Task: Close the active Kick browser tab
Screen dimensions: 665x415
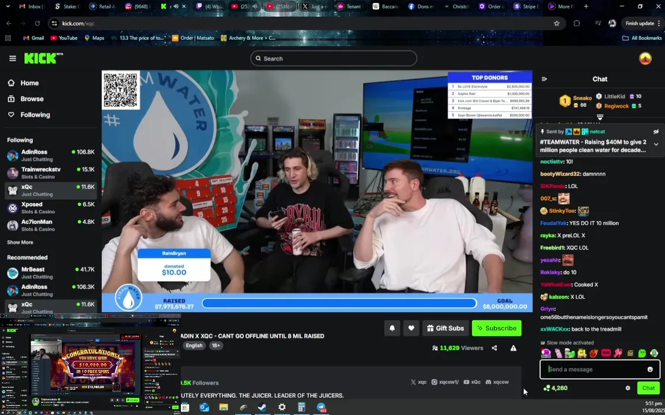Action: click(184, 6)
